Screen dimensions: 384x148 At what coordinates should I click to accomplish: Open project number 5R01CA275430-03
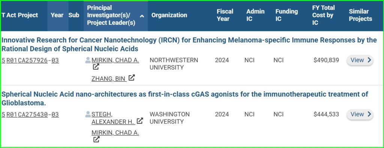[30, 114]
